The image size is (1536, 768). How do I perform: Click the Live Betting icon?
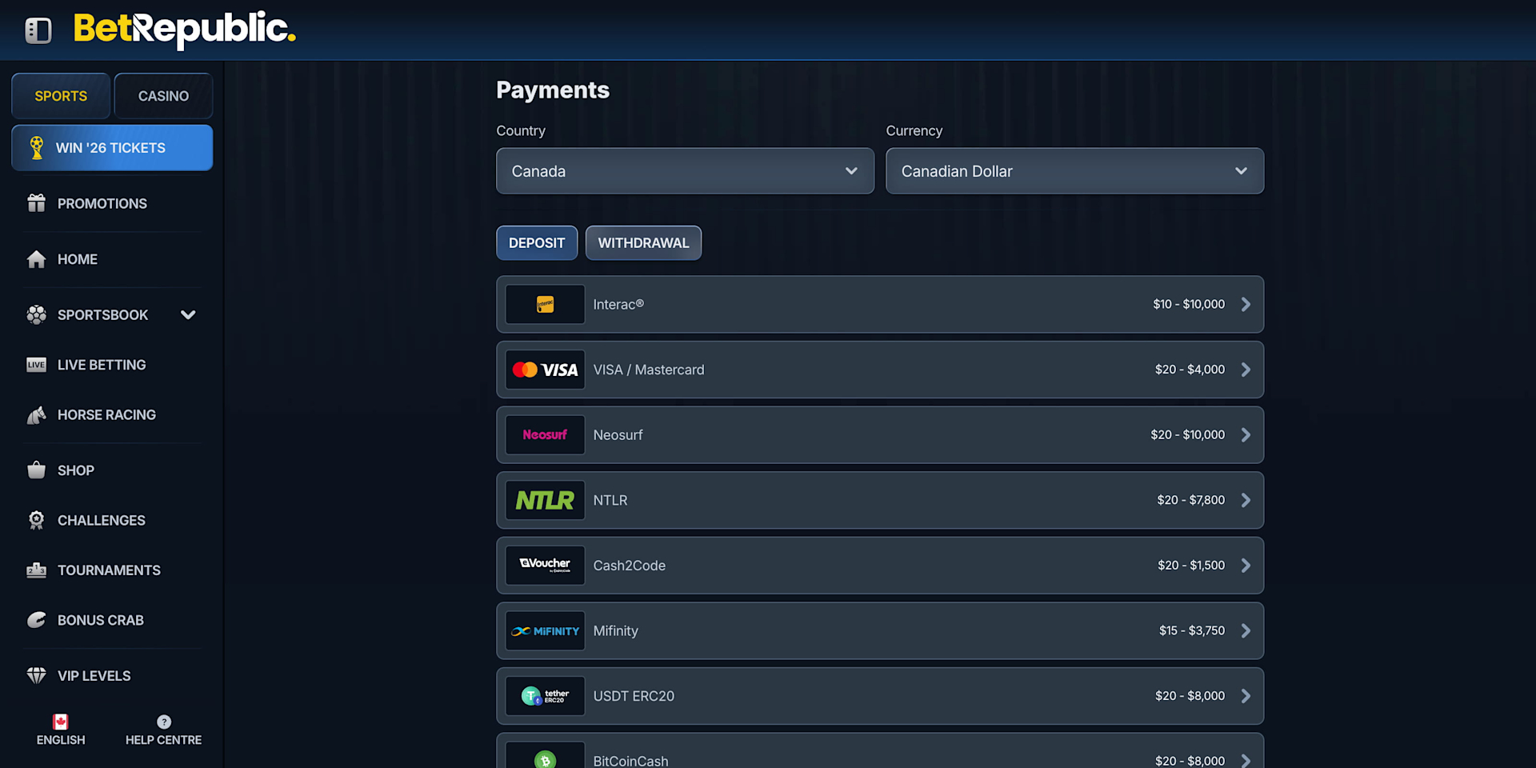coord(37,365)
